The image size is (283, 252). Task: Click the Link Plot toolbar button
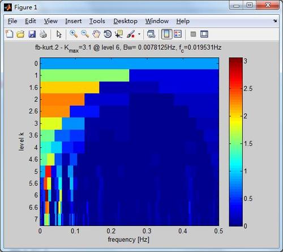(151, 34)
